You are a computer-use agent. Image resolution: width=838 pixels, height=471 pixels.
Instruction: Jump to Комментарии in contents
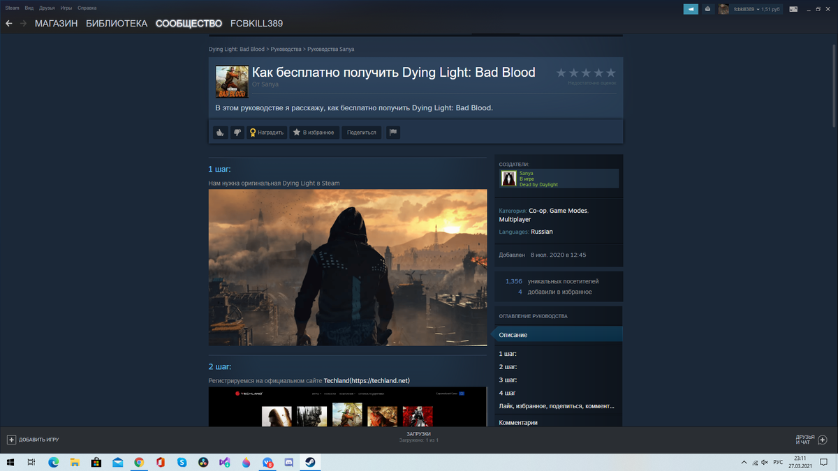[x=518, y=423]
